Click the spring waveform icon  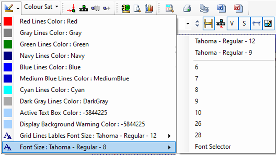click(95, 8)
